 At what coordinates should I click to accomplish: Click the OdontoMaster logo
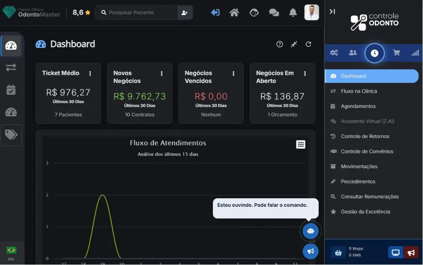[x=31, y=12]
